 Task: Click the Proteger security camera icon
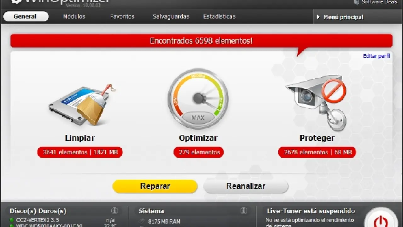[316, 102]
